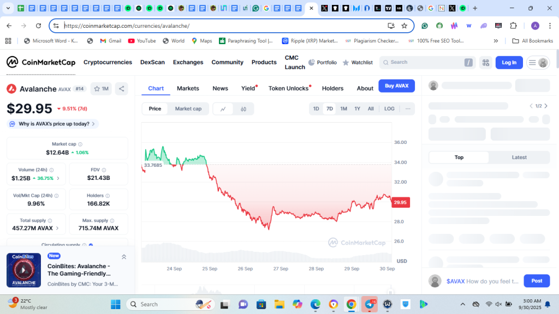The image size is (559, 314).
Task: Open the chart more options ellipsis
Action: point(407,108)
